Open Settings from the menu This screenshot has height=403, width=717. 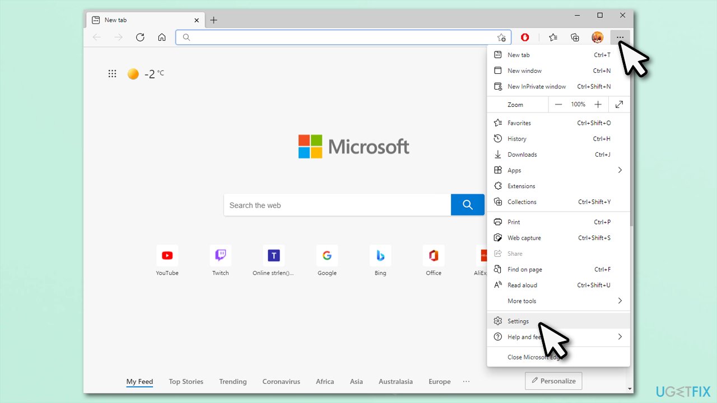pos(518,321)
